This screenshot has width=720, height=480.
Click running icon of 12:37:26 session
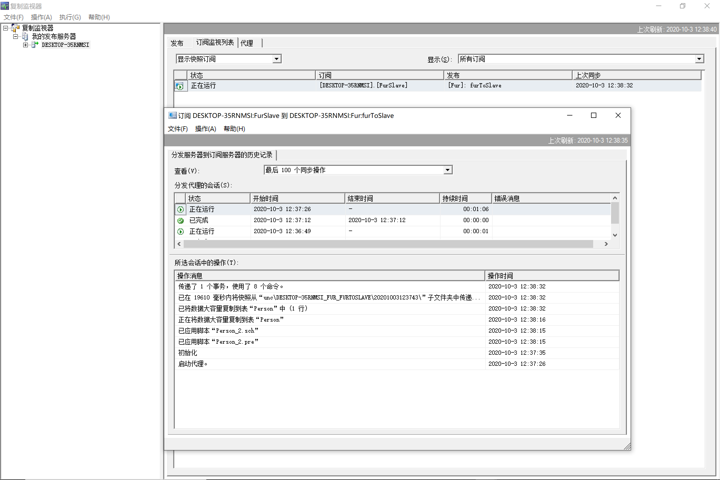[x=181, y=209]
